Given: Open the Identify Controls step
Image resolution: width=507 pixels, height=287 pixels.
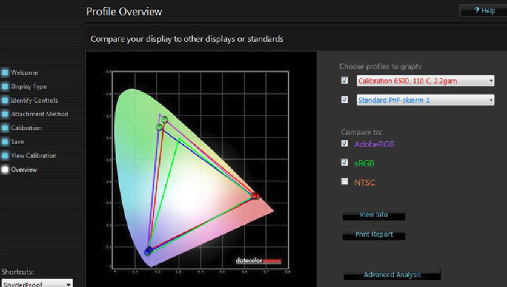Looking at the screenshot, I should pyautogui.click(x=34, y=100).
